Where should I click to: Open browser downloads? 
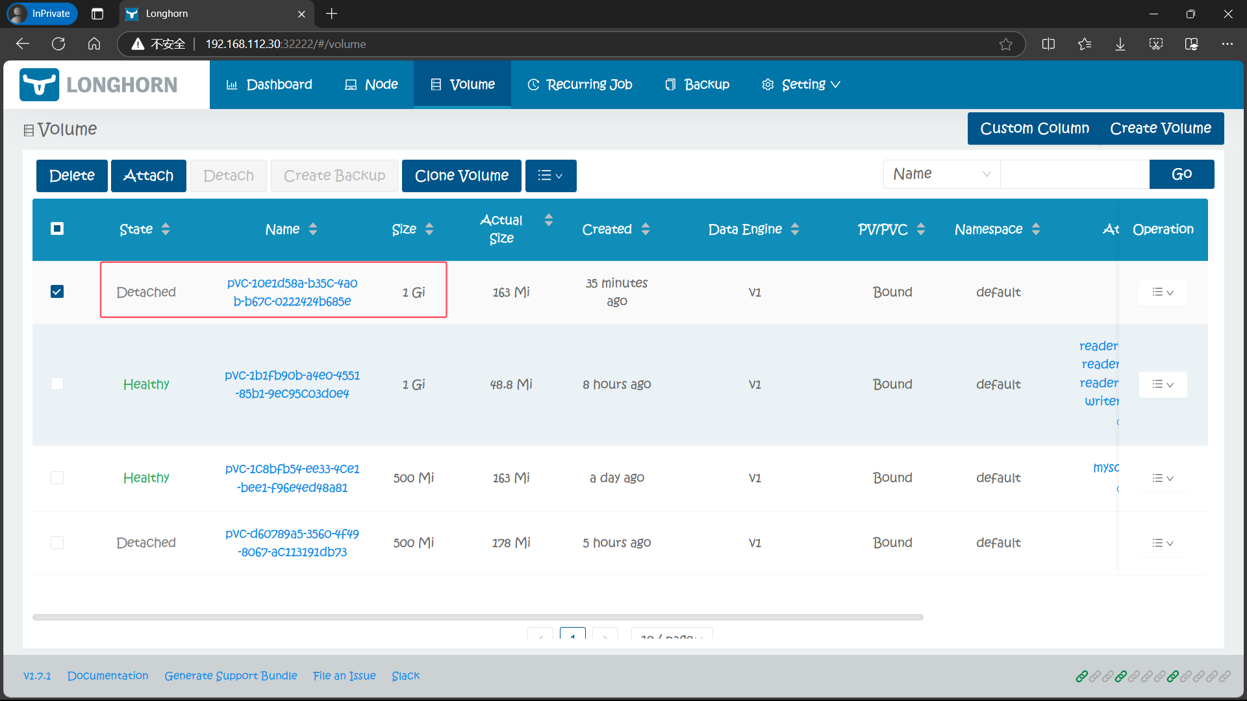tap(1120, 44)
